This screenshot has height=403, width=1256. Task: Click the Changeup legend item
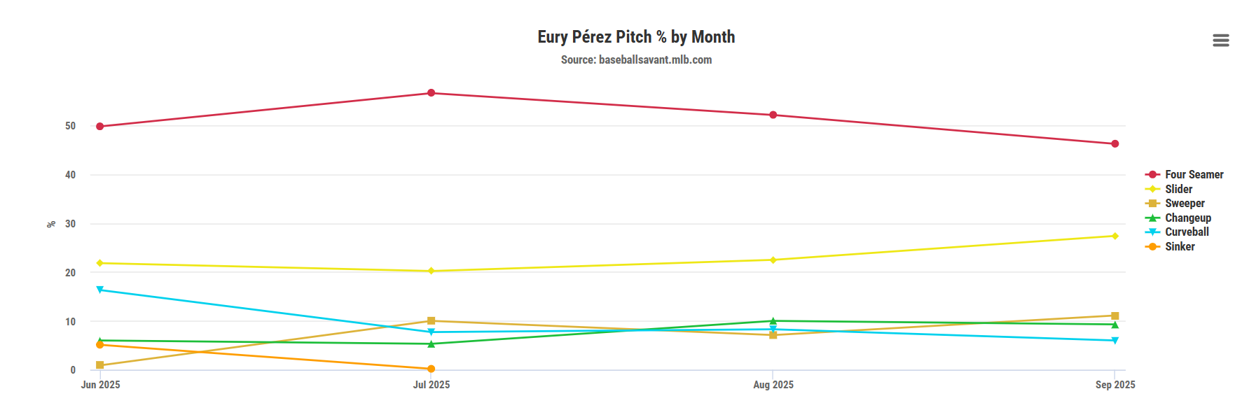tap(1187, 218)
